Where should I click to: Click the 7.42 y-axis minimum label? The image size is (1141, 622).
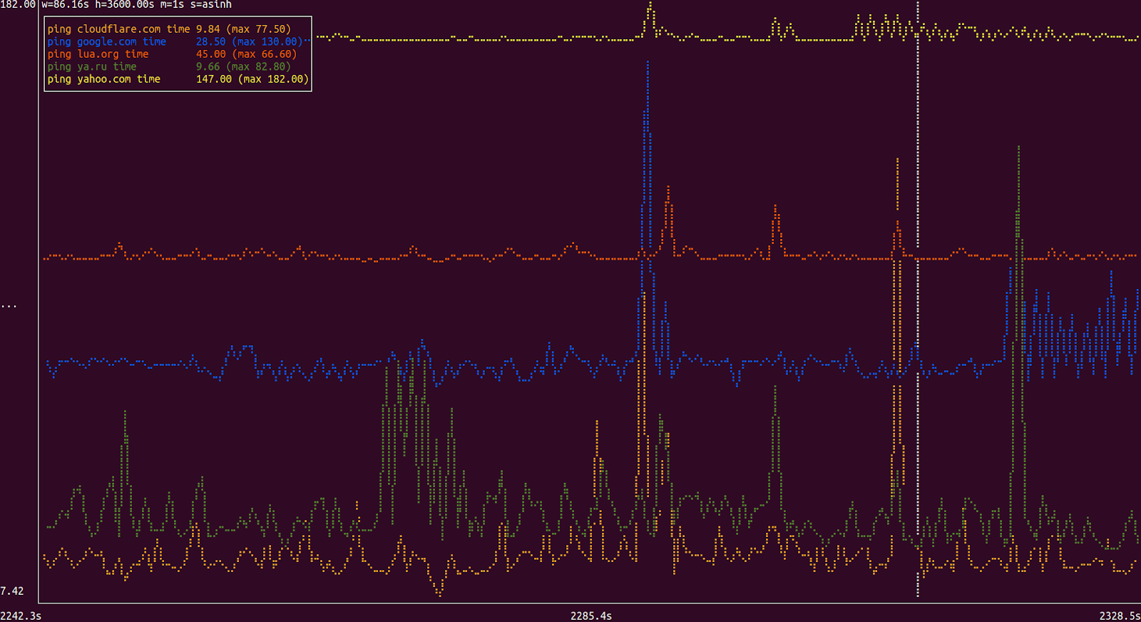tap(12, 591)
